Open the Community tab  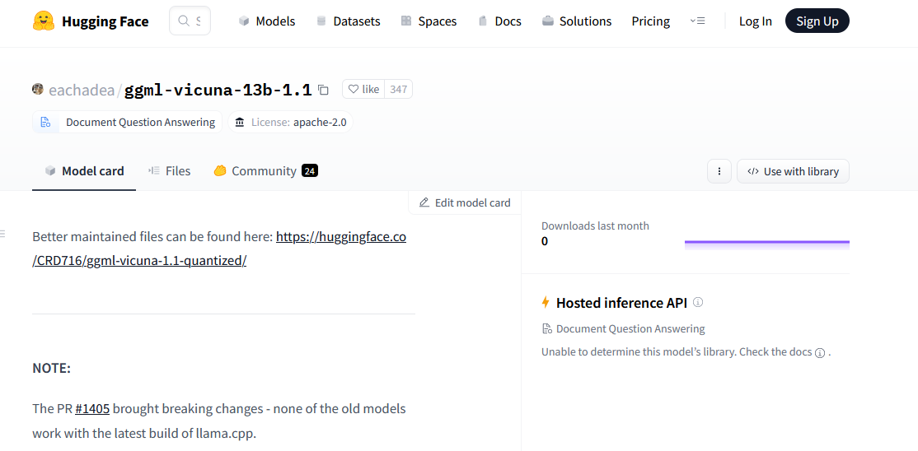(265, 171)
